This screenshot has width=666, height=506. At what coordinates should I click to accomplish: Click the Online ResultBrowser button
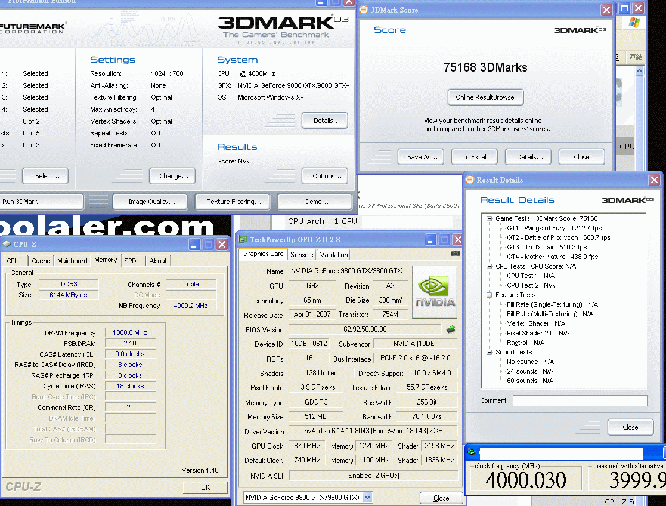pos(486,97)
